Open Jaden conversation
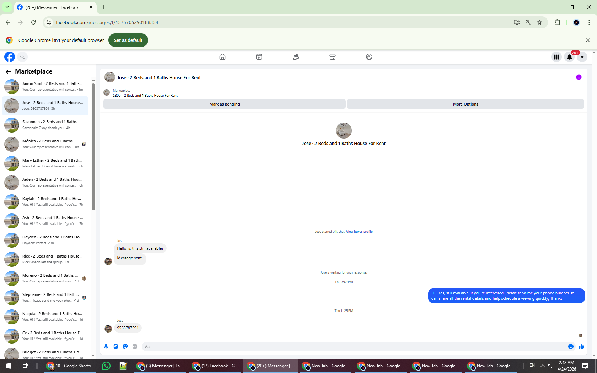597x373 pixels. [45, 182]
